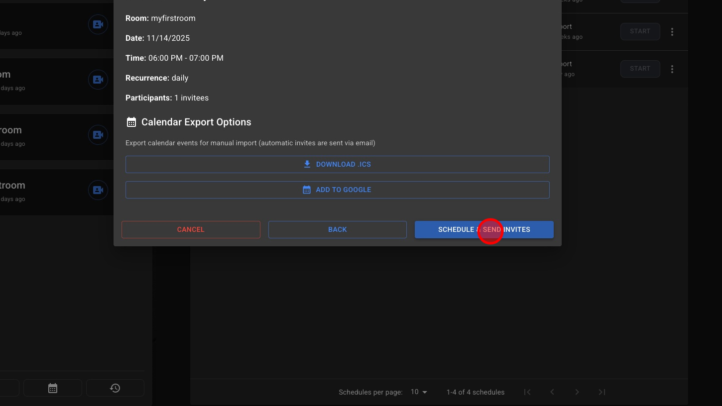Click the video camera icon beside the topmost room
Screen dimensions: 722x406
pos(98,24)
